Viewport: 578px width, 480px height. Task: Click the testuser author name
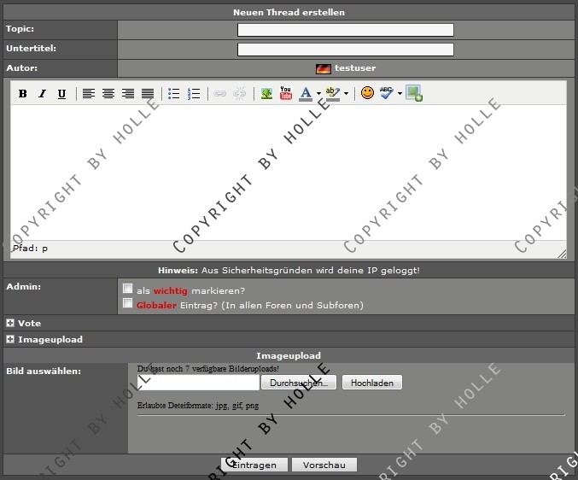(x=355, y=68)
